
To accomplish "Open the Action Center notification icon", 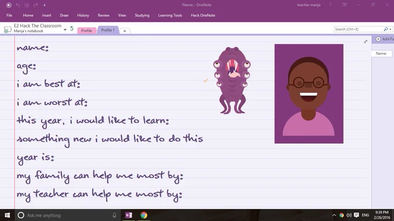I will click(356, 215).
